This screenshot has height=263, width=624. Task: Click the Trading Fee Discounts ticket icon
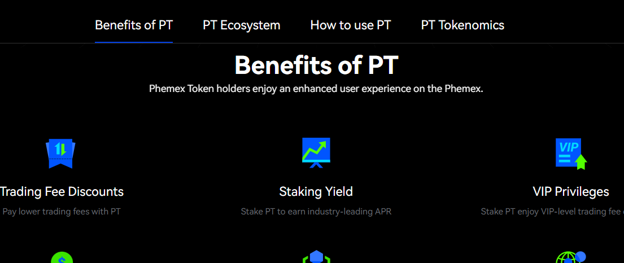point(60,154)
